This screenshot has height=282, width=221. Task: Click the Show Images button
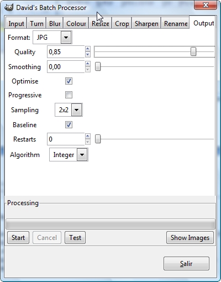click(x=190, y=238)
